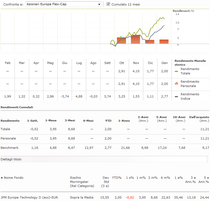
Task: Click the gray Rendimento Indice legend icon
Action: pyautogui.click(x=176, y=97)
